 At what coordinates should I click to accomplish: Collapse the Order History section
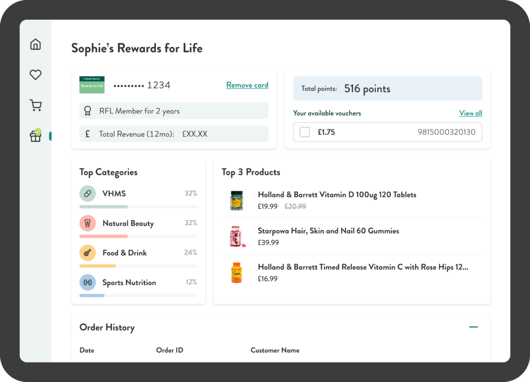474,327
